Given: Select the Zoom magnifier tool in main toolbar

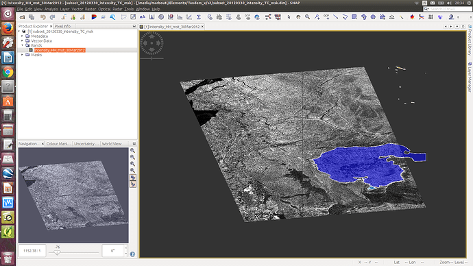Looking at the screenshot, I should (307, 17).
